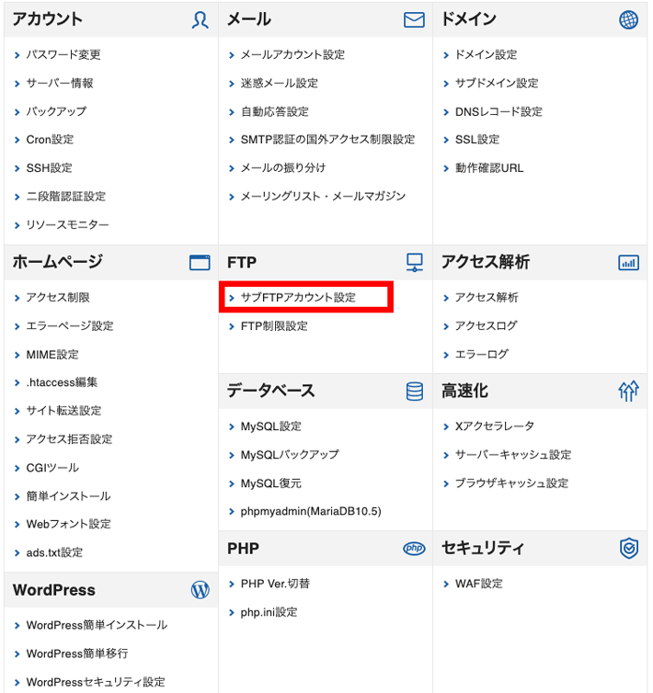
Task: Open MySQLバックアップ
Action: coord(290,455)
